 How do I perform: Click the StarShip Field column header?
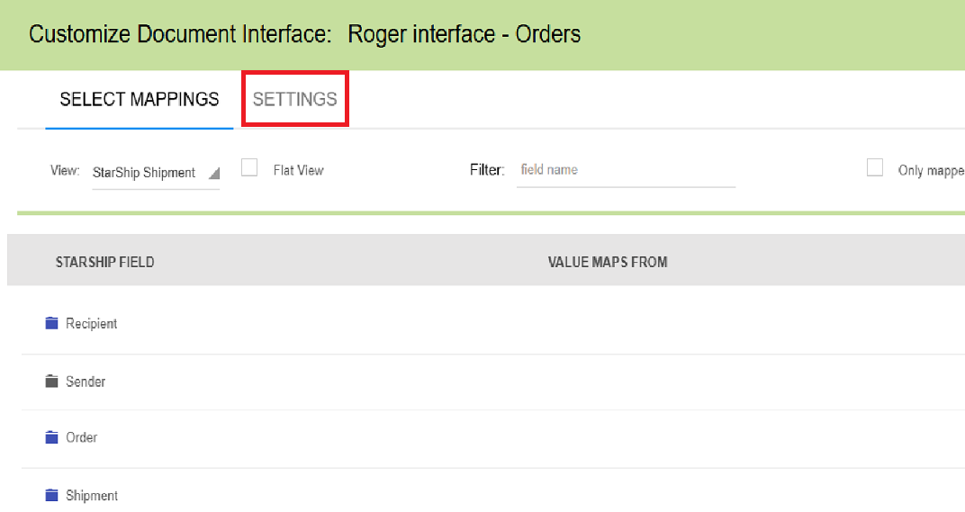(x=104, y=262)
